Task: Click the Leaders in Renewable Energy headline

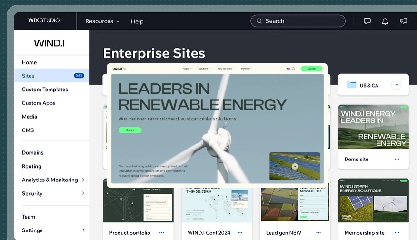Action: pyautogui.click(x=202, y=97)
